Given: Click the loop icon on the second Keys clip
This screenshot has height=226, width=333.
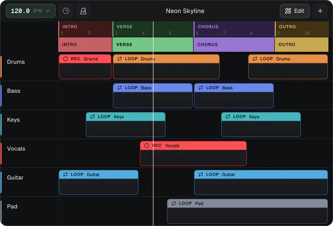Looking at the screenshot, I should point(228,117).
